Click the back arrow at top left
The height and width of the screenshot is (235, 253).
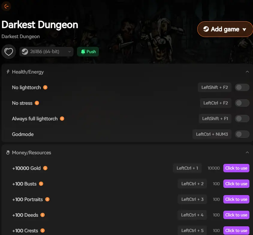tap(6, 6)
